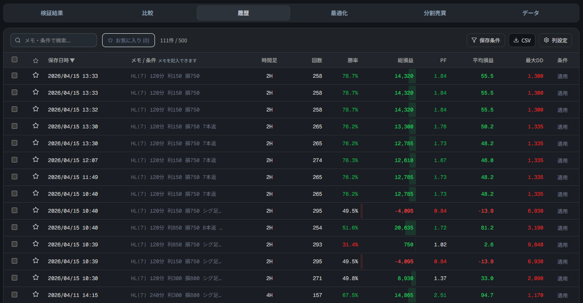Open the 比較 tab

click(148, 13)
